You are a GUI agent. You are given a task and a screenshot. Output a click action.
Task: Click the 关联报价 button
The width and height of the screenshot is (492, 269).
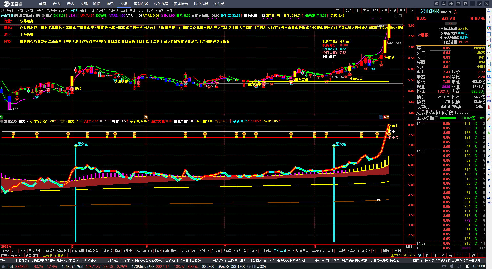pos(17,255)
